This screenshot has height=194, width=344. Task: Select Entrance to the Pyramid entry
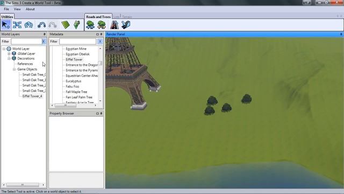pyautogui.click(x=82, y=70)
